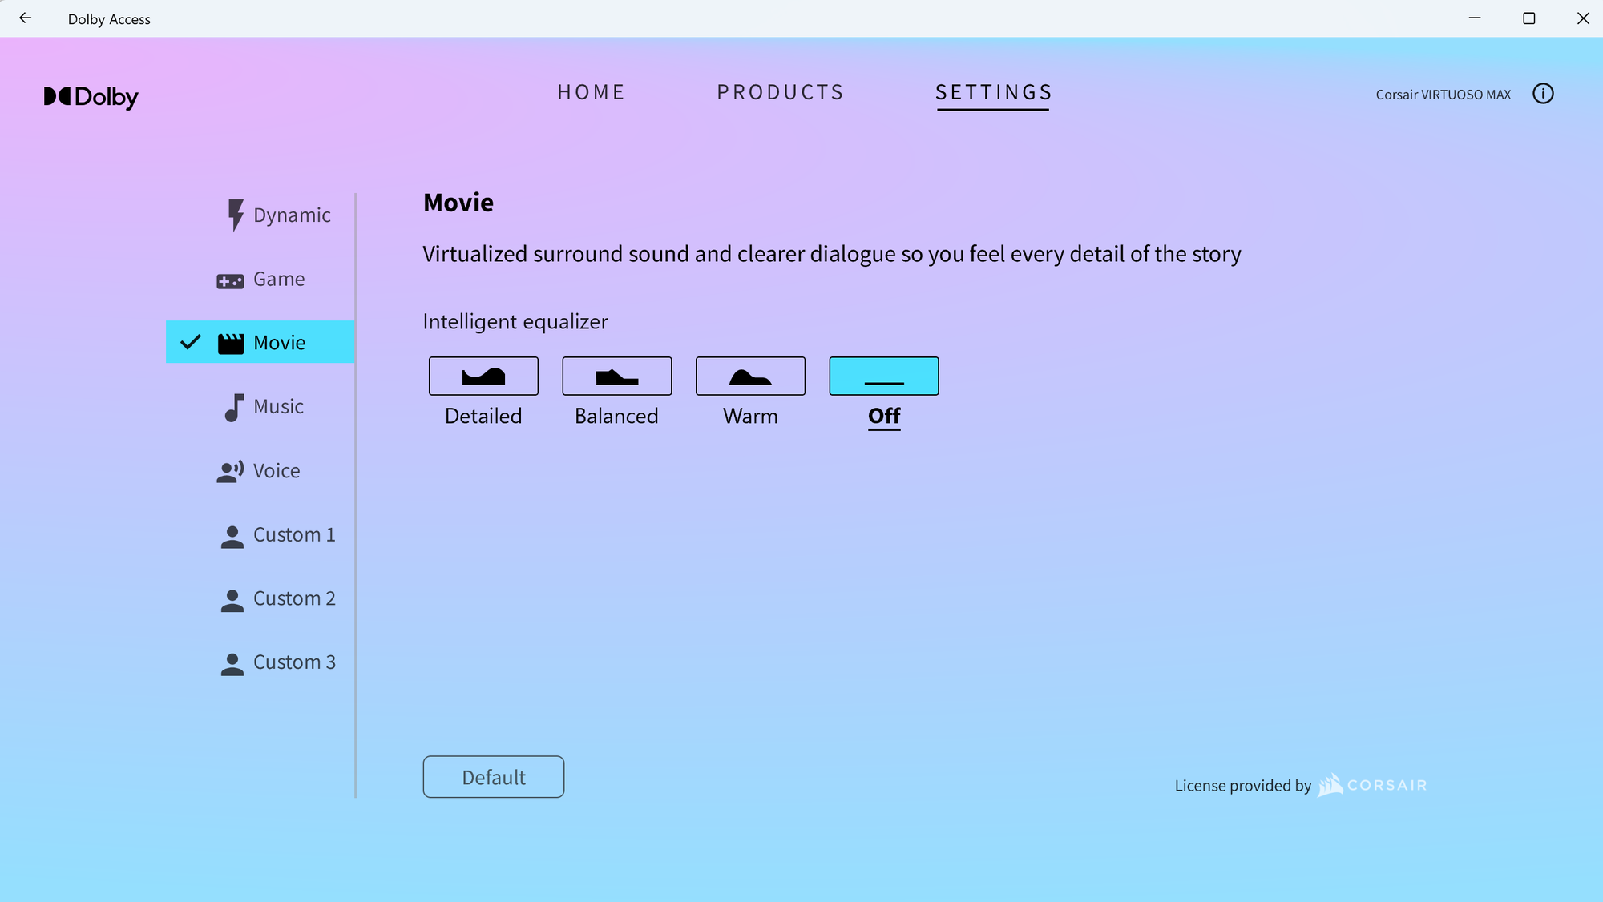Click the Movie label in sidebar
The height and width of the screenshot is (902, 1603).
[279, 343]
